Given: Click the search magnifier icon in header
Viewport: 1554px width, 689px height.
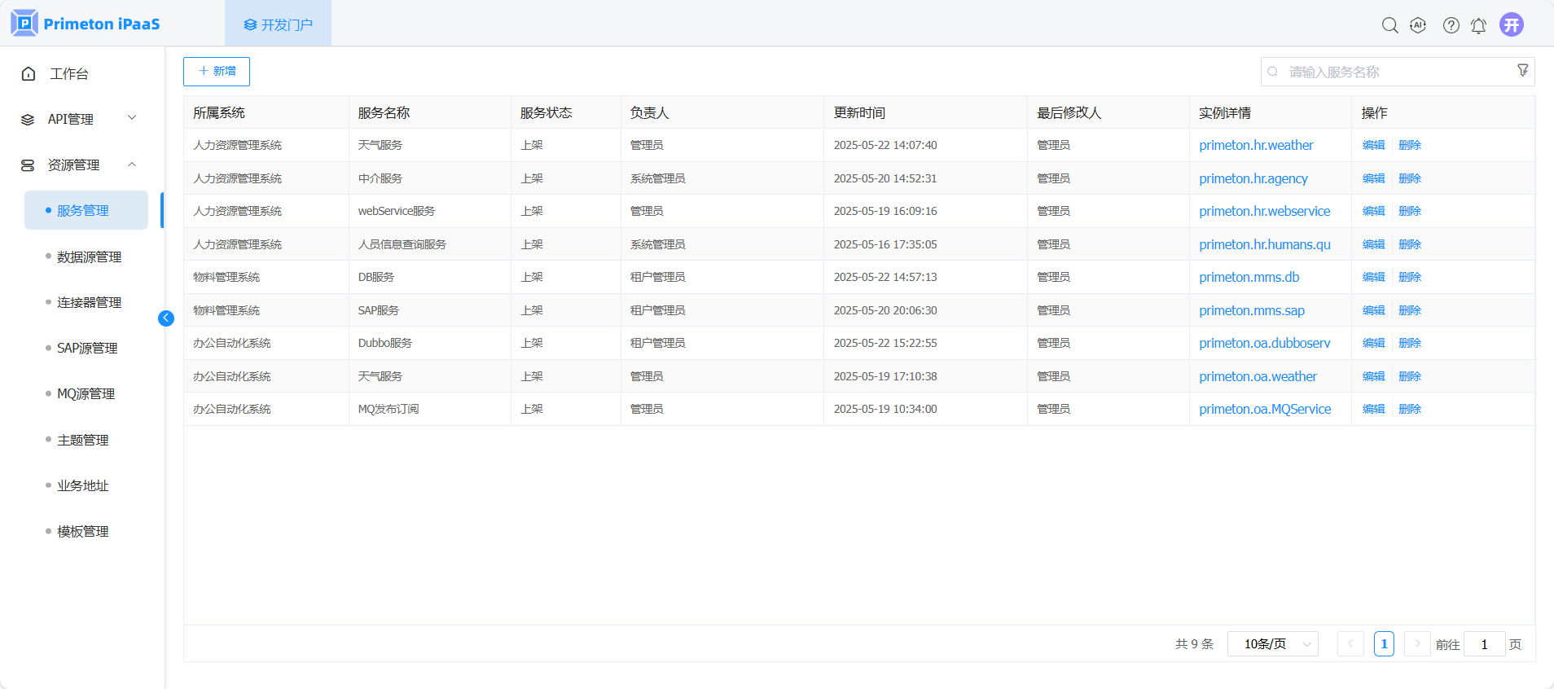Looking at the screenshot, I should coord(1389,25).
